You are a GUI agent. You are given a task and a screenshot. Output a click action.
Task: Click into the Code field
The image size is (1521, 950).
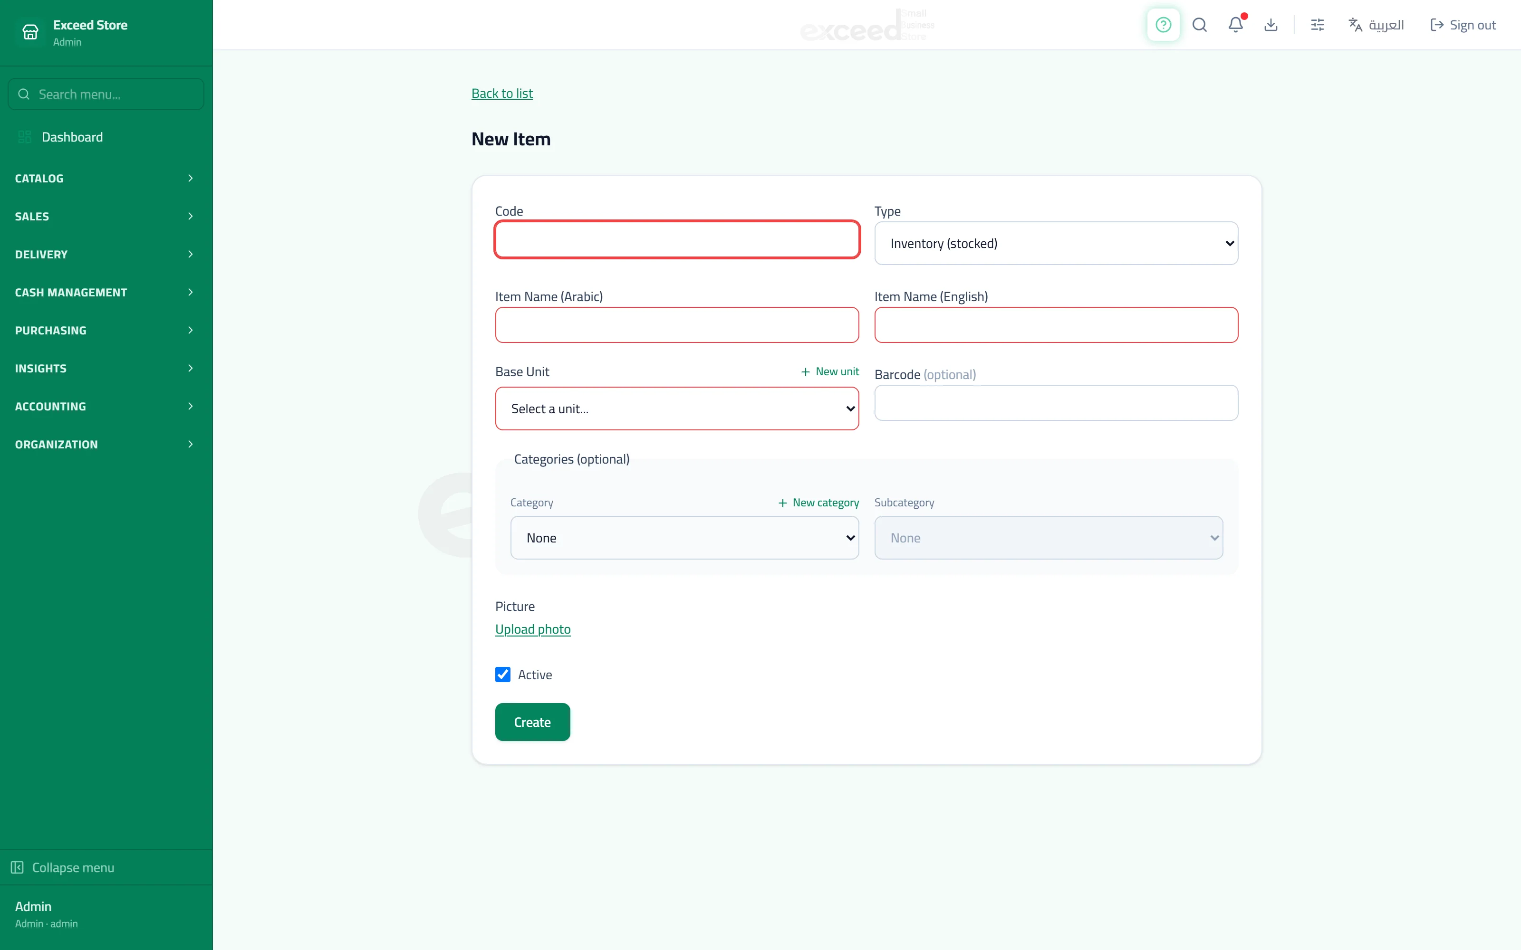677,239
